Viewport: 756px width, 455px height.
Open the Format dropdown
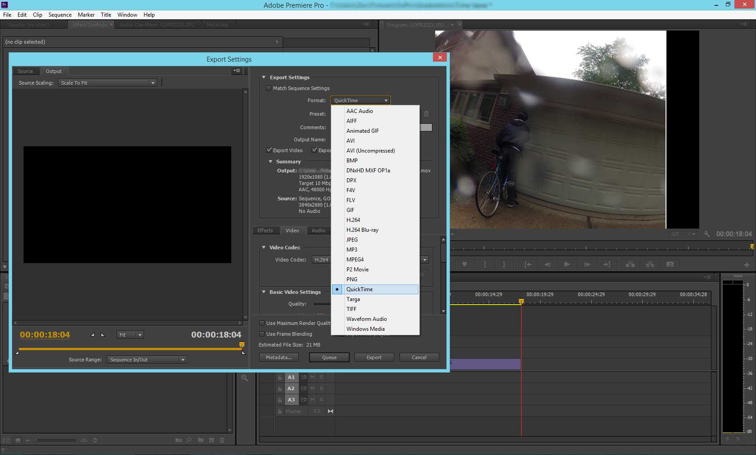360,100
